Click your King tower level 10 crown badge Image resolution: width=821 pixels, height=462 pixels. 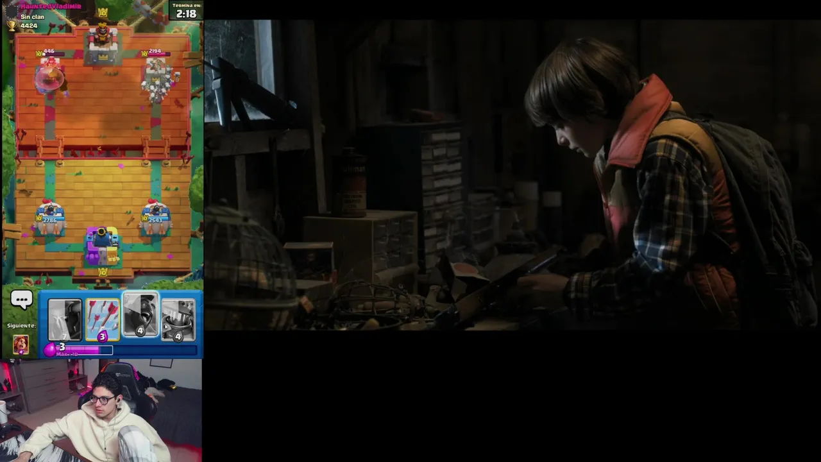click(x=103, y=273)
